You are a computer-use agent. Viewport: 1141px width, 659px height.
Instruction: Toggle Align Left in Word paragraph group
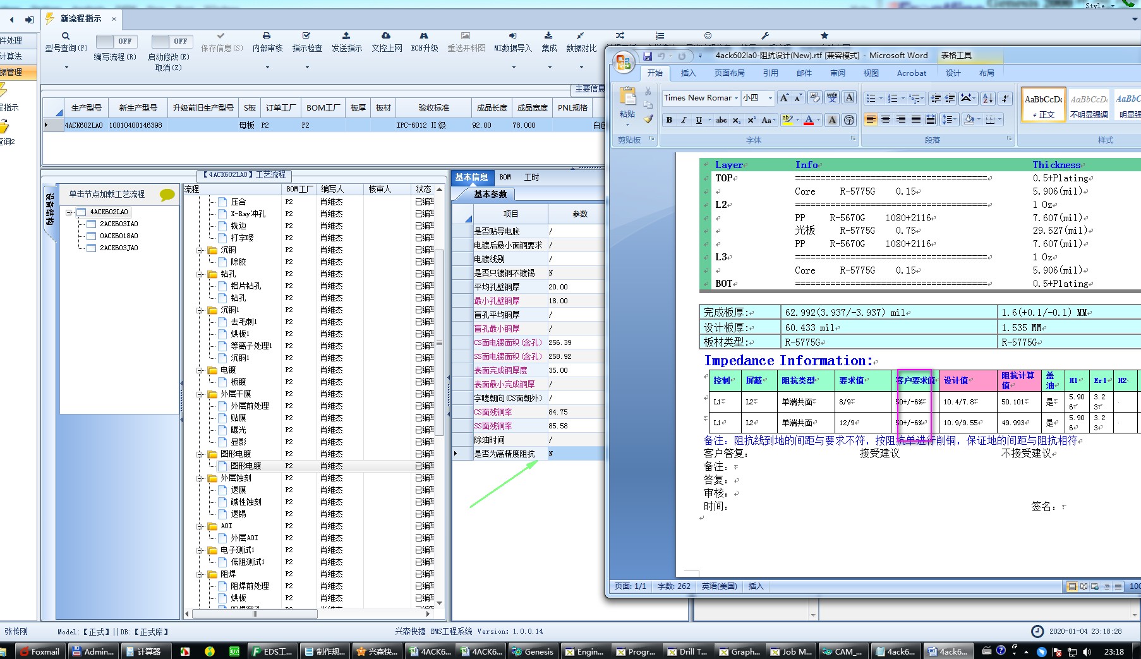(x=871, y=119)
